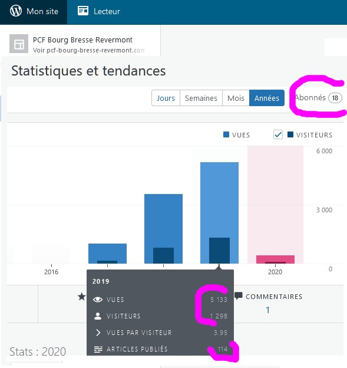Click the Stats : 2020 heading

(38, 352)
